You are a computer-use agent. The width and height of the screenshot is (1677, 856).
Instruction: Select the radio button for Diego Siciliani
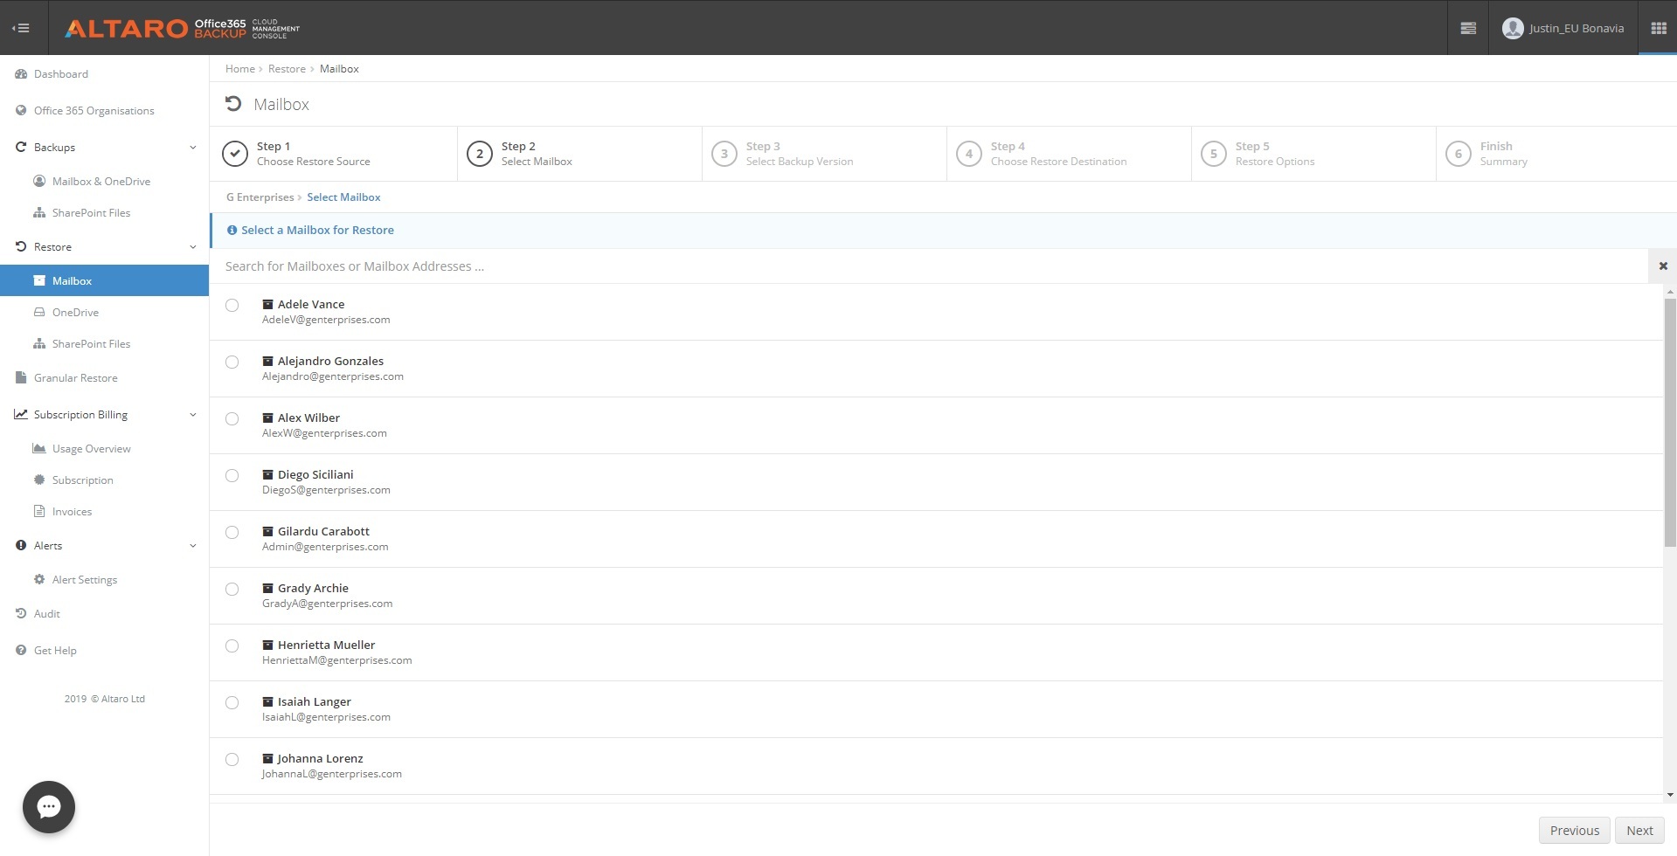(x=232, y=475)
